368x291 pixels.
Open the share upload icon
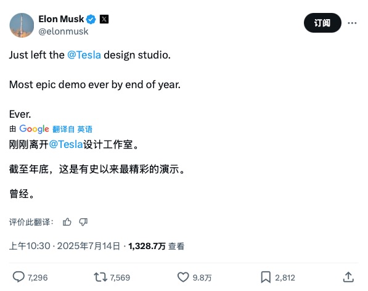click(348, 277)
